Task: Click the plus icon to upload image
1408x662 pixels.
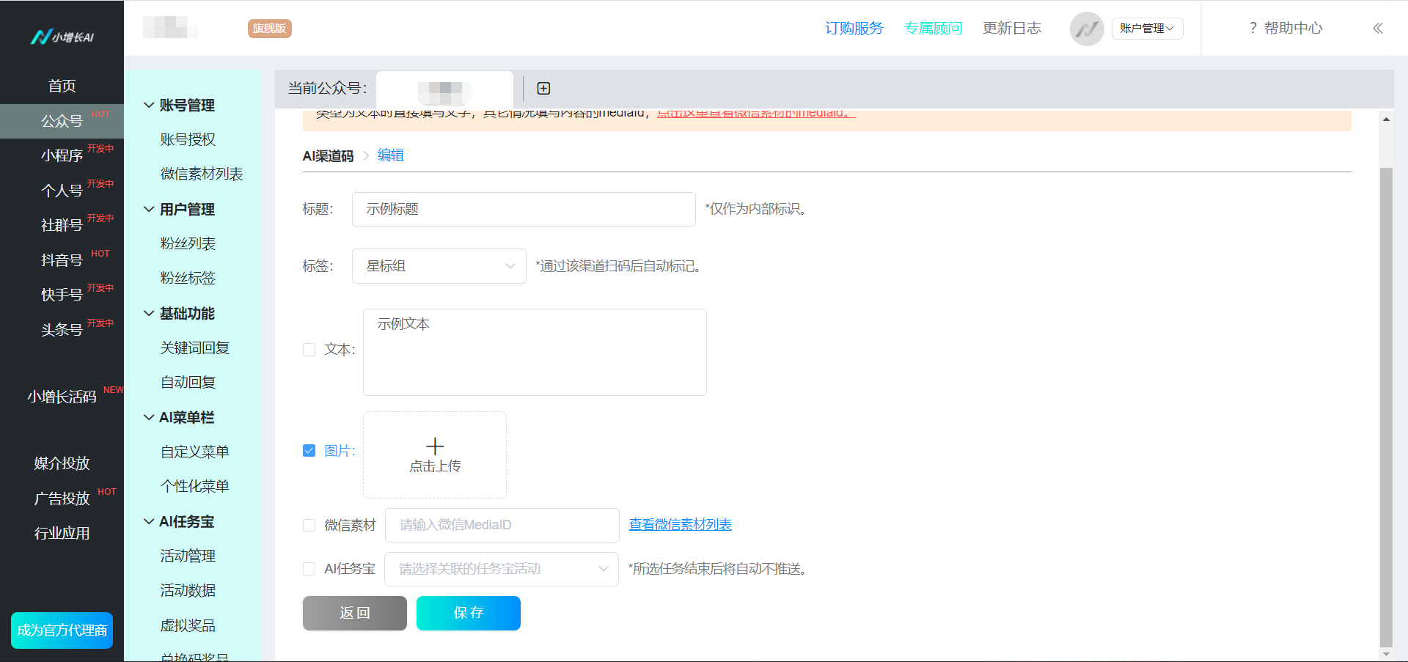Action: [435, 446]
